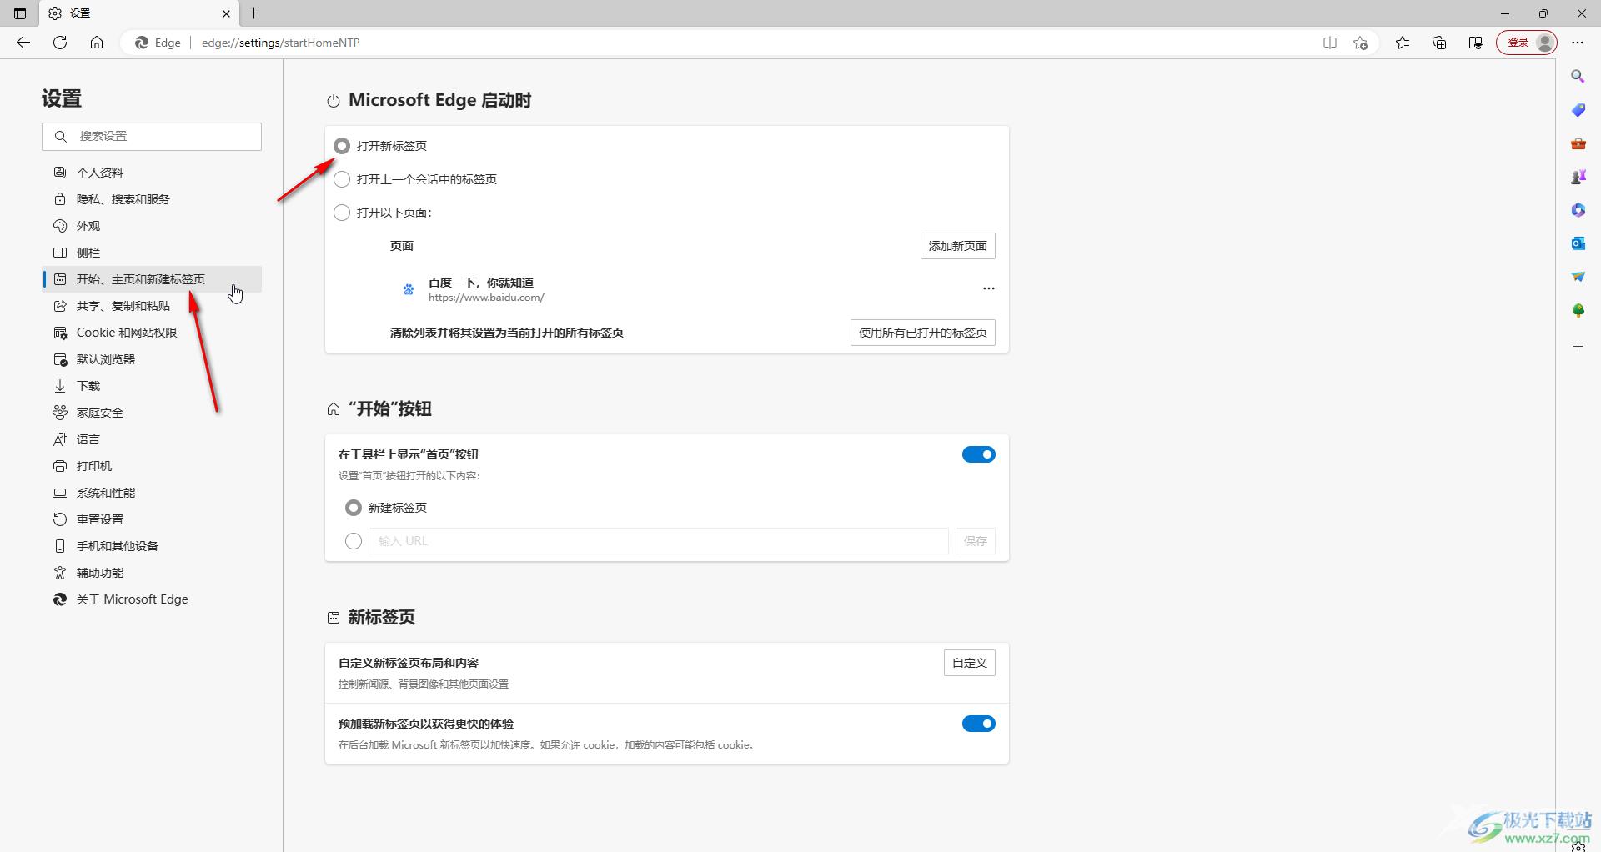Select 新建标签页 home button radio

pos(354,508)
